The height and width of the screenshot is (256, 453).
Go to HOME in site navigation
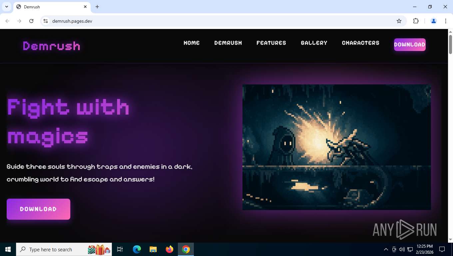pyautogui.click(x=192, y=43)
